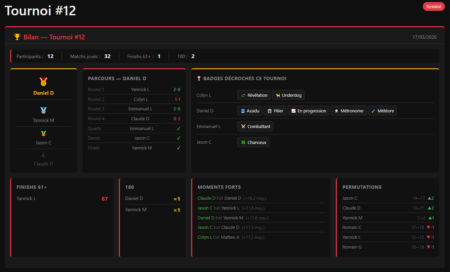
Task: Click the score 87 for Yannick L
Action: (x=105, y=199)
